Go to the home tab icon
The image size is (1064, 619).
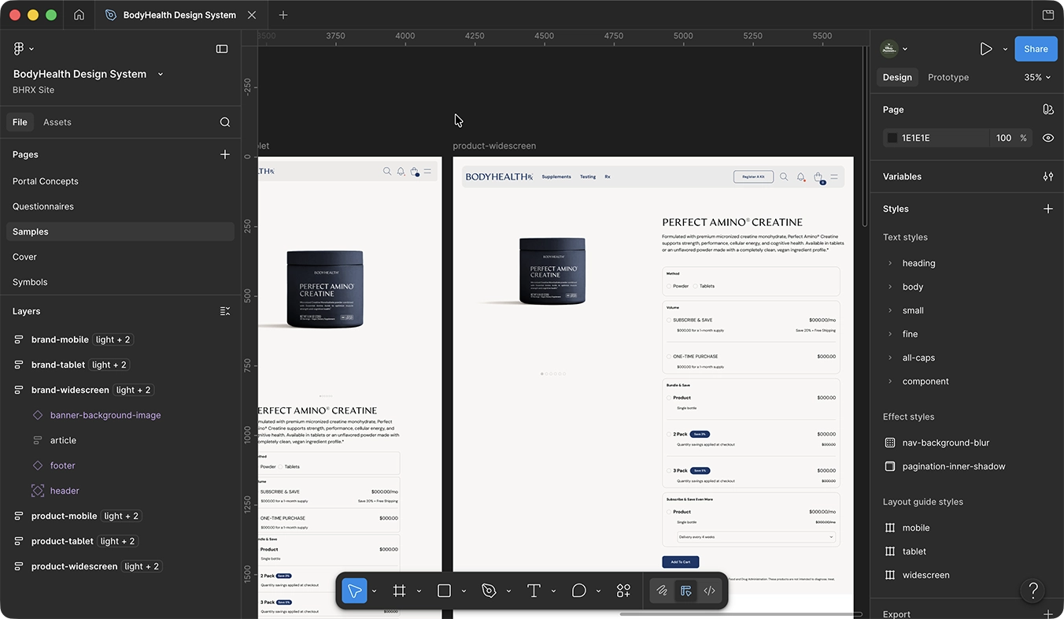pyautogui.click(x=79, y=15)
